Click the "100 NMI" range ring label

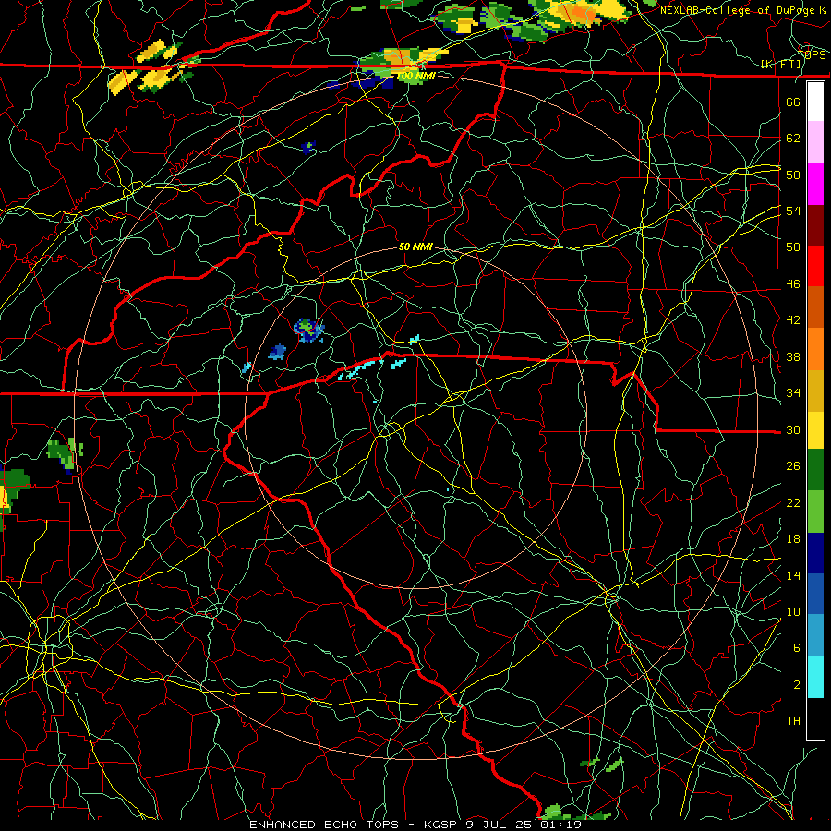(416, 77)
